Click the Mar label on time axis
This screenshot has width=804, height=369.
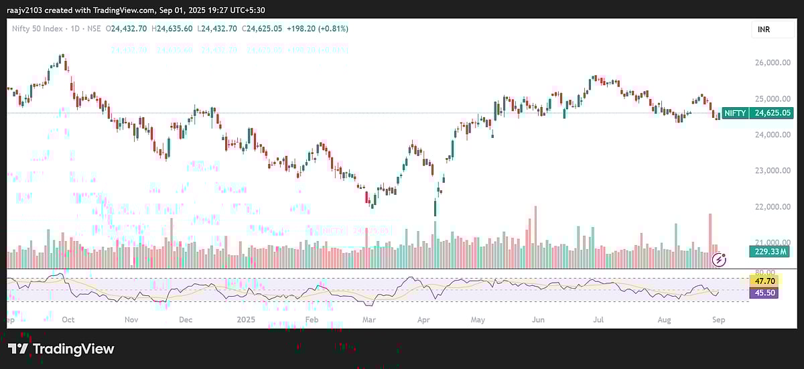tap(368, 320)
